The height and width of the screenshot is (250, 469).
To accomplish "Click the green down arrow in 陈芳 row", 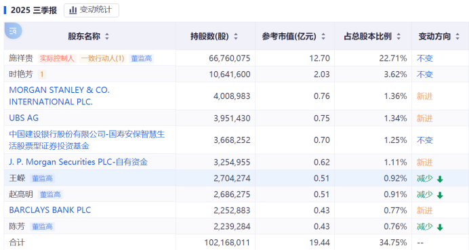I will point(440,227).
